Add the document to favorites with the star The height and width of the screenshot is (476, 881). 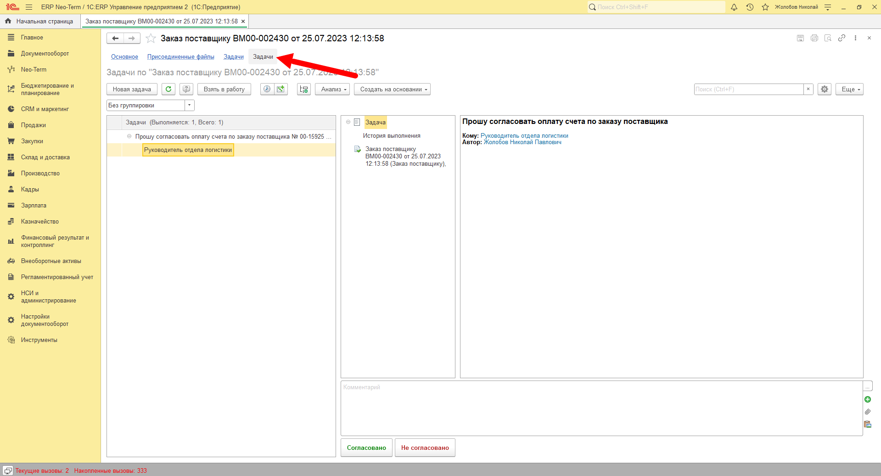(x=151, y=39)
